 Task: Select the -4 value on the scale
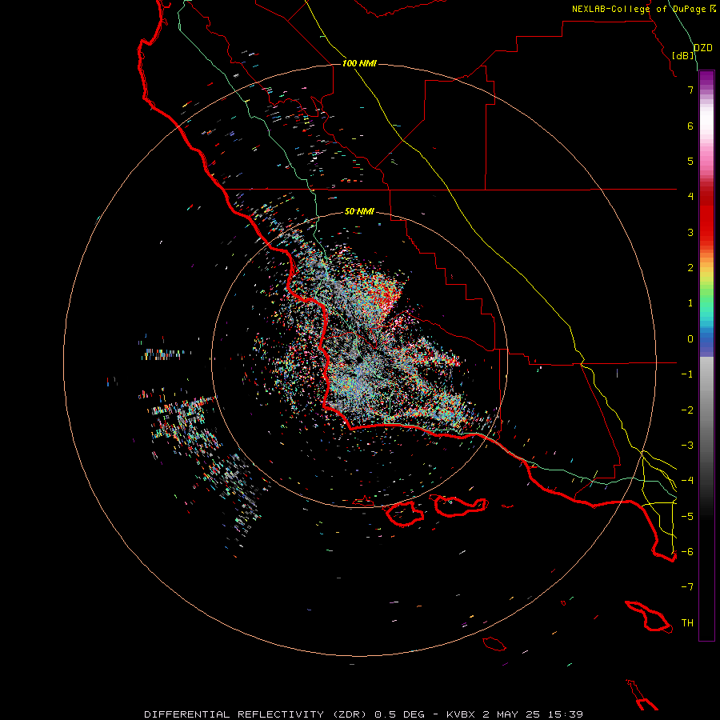(687, 481)
